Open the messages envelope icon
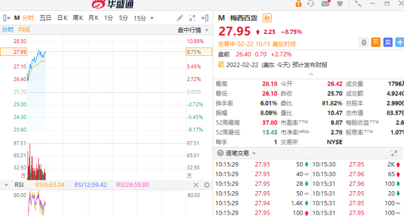404x216 pixels. (x=325, y=3)
